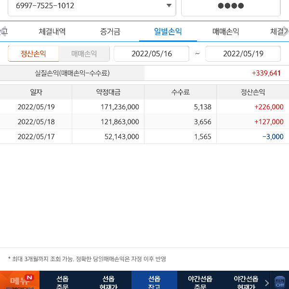The height and width of the screenshot is (289, 289).
Task: Select the 일별손익 tab
Action: (168, 32)
